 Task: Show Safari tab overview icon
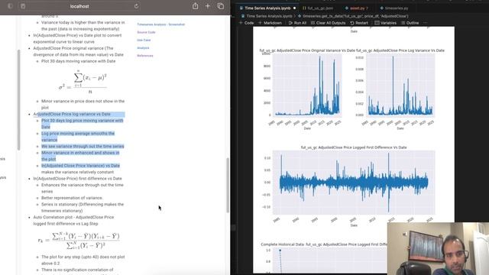(221, 6)
